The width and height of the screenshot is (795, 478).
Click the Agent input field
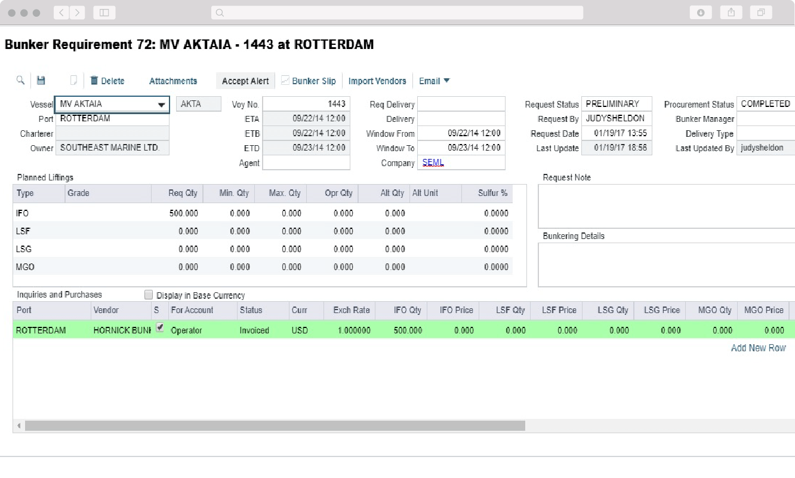click(306, 163)
